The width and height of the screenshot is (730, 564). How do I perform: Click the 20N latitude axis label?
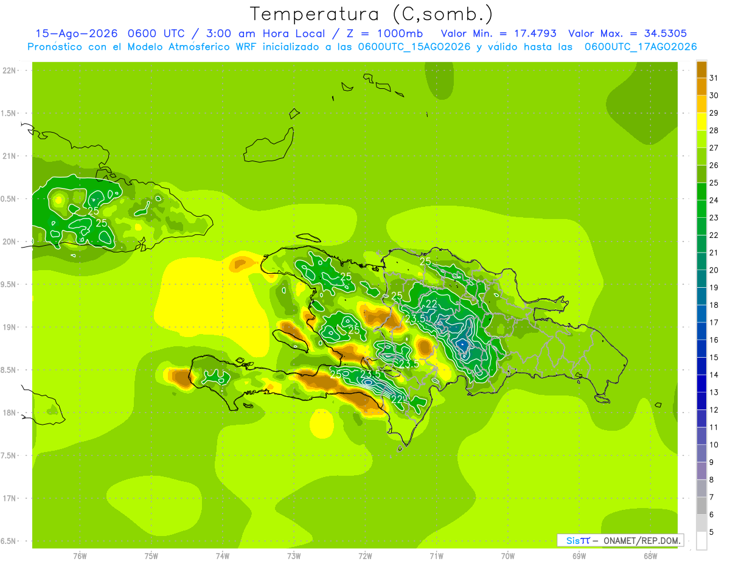(9, 242)
